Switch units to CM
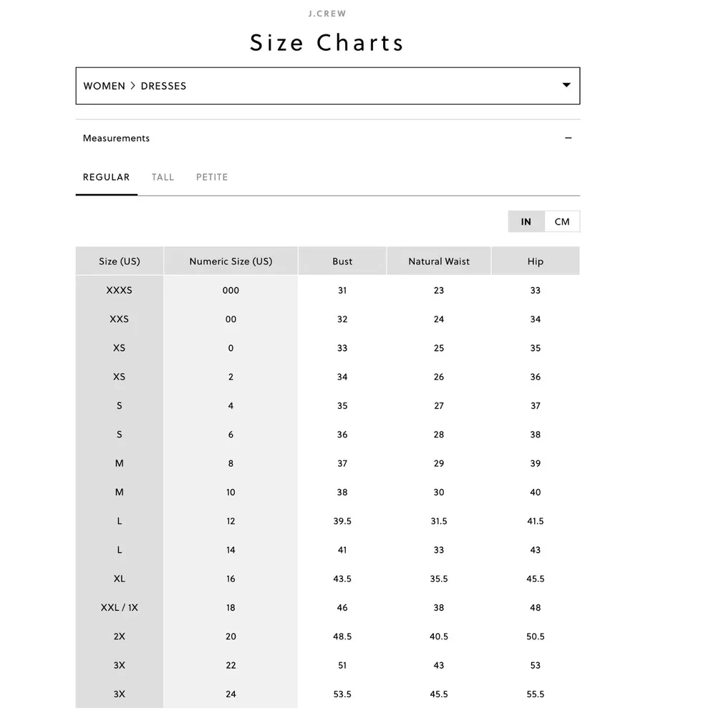Viewport: 716px width, 716px height. click(x=562, y=221)
